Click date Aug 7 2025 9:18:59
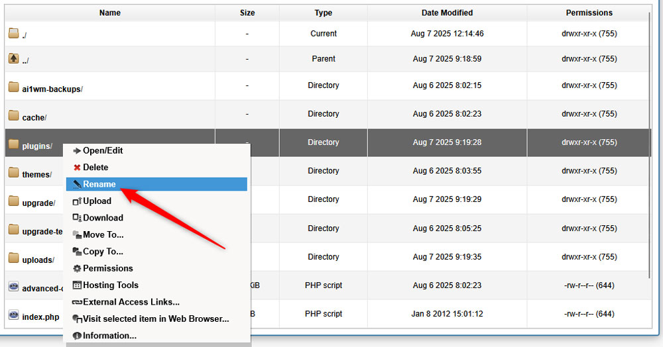This screenshot has width=663, height=347. (447, 59)
